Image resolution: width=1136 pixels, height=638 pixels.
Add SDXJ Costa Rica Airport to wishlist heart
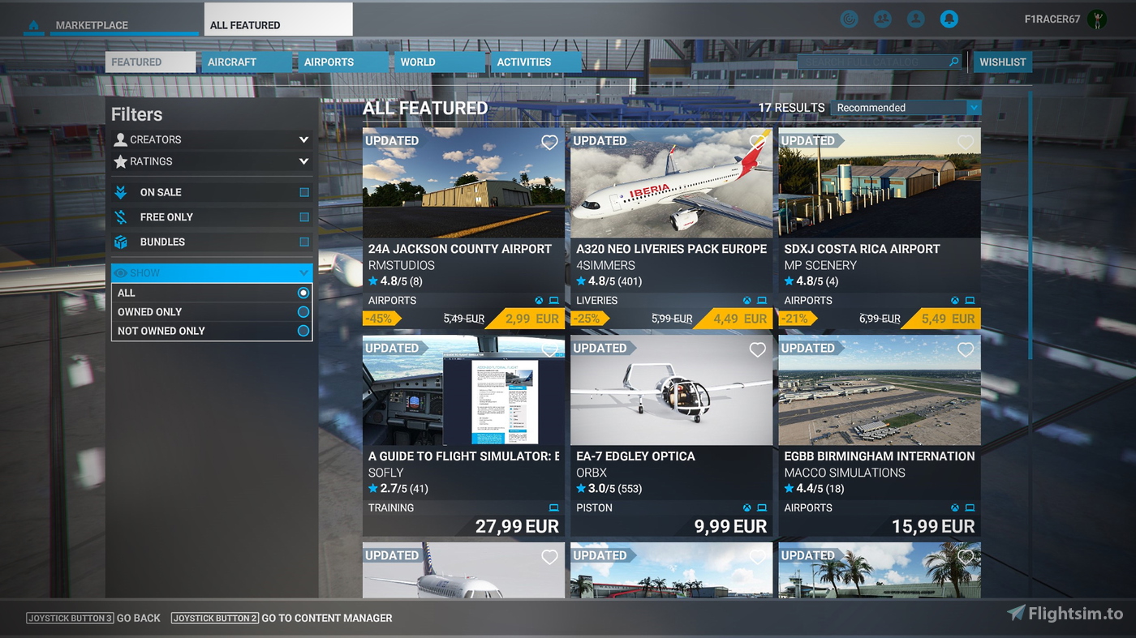(966, 142)
